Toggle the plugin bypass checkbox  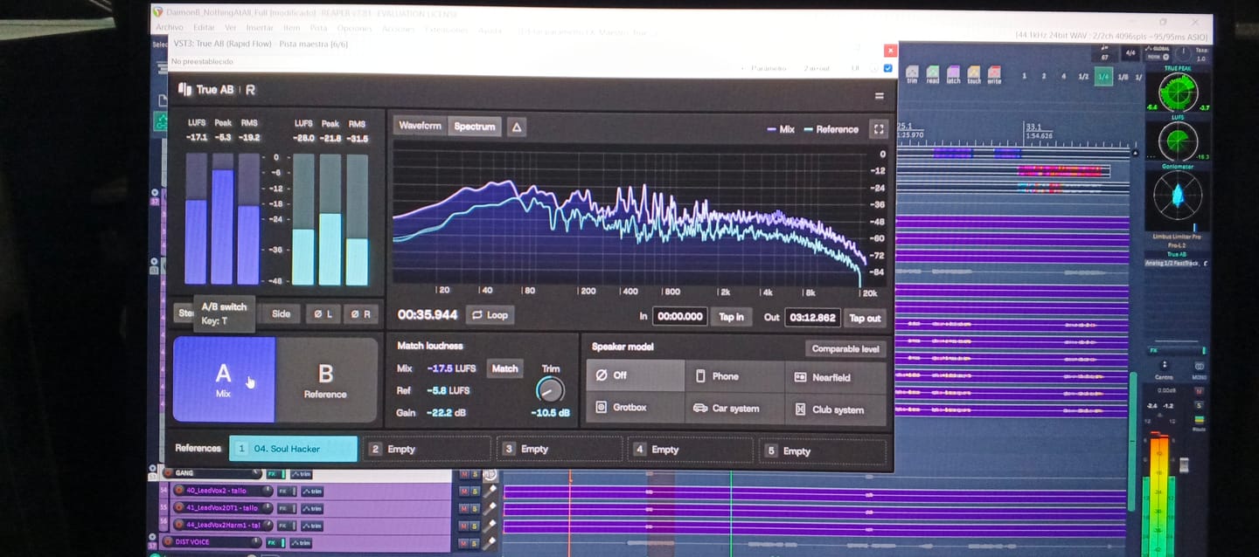pyautogui.click(x=888, y=68)
